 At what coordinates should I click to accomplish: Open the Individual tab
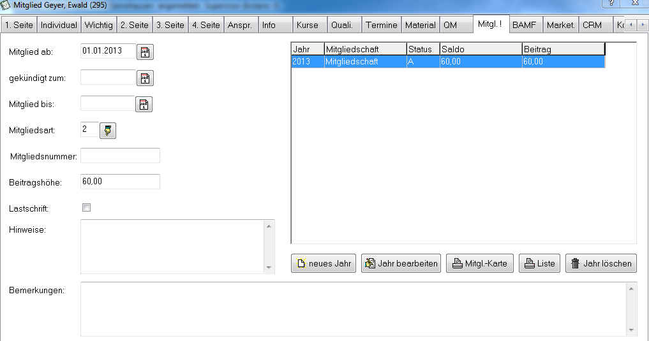59,25
